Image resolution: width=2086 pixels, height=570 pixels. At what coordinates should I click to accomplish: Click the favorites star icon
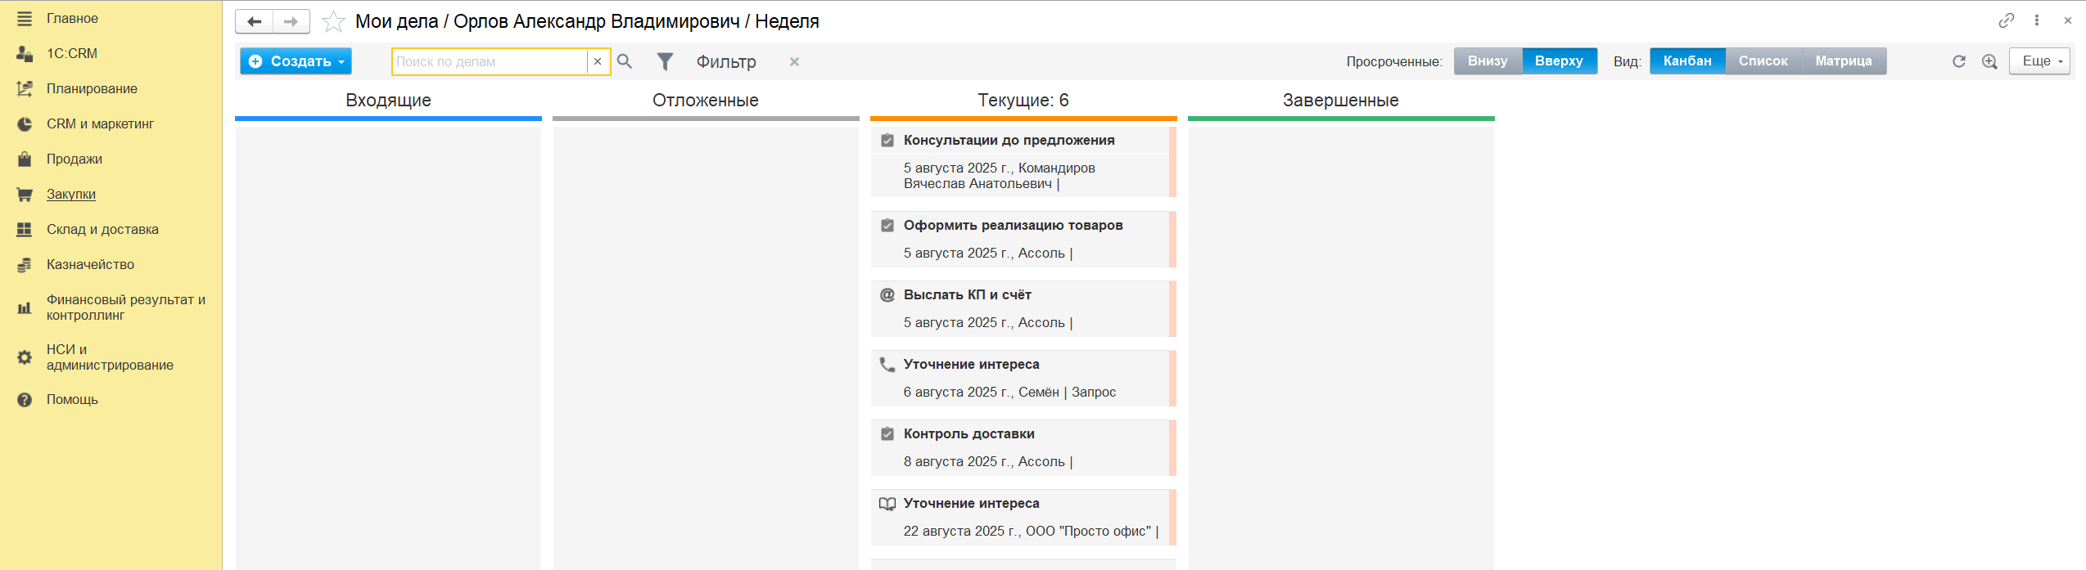click(x=333, y=21)
